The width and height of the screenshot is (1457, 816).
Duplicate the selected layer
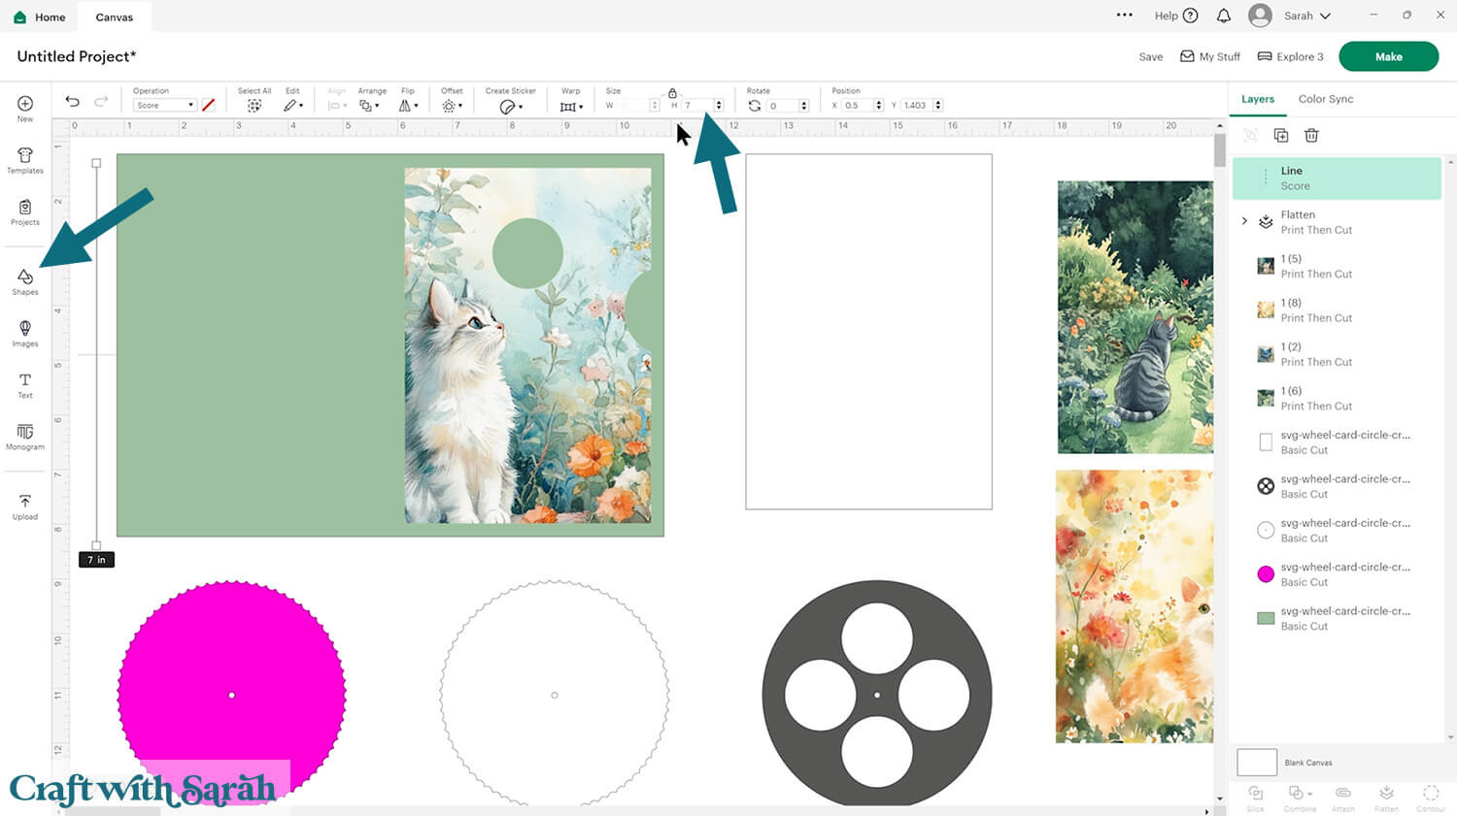tap(1281, 136)
